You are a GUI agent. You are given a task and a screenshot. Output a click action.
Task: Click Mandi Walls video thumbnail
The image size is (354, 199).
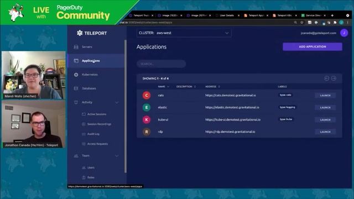33,75
